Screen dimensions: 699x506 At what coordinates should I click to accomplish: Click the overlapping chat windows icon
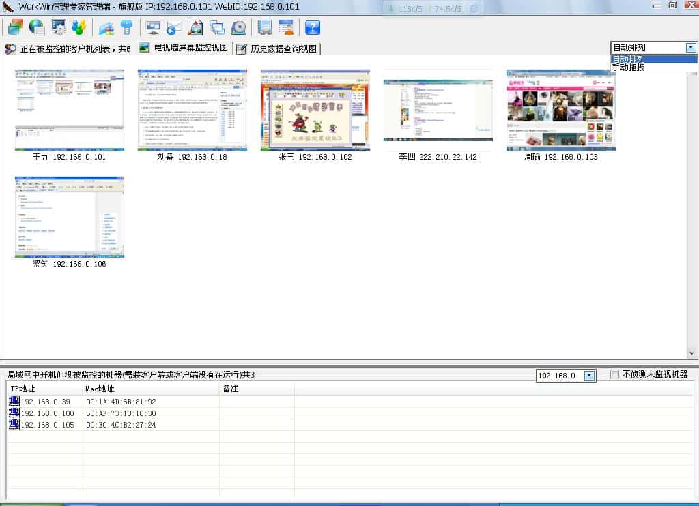(216, 27)
